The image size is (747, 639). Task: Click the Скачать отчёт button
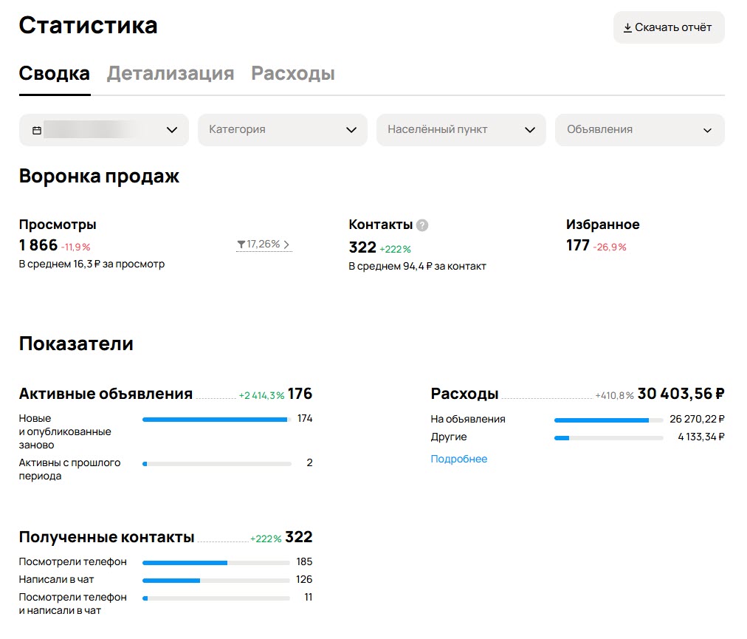pyautogui.click(x=668, y=27)
